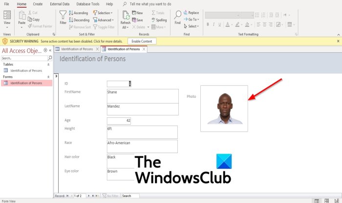Select the first Identification of Persons document tab
The width and height of the screenshot is (342, 203).
[77, 49]
